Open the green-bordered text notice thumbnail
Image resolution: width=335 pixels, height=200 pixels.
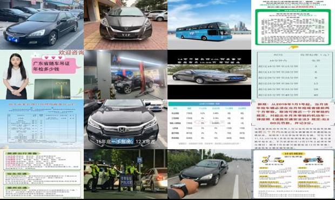click(293, 24)
